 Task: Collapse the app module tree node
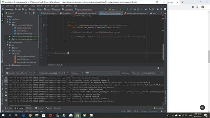(x=5, y=16)
